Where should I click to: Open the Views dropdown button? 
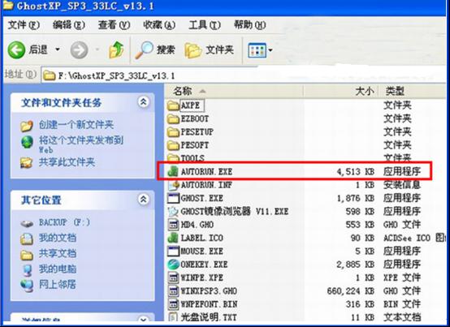tap(260, 50)
